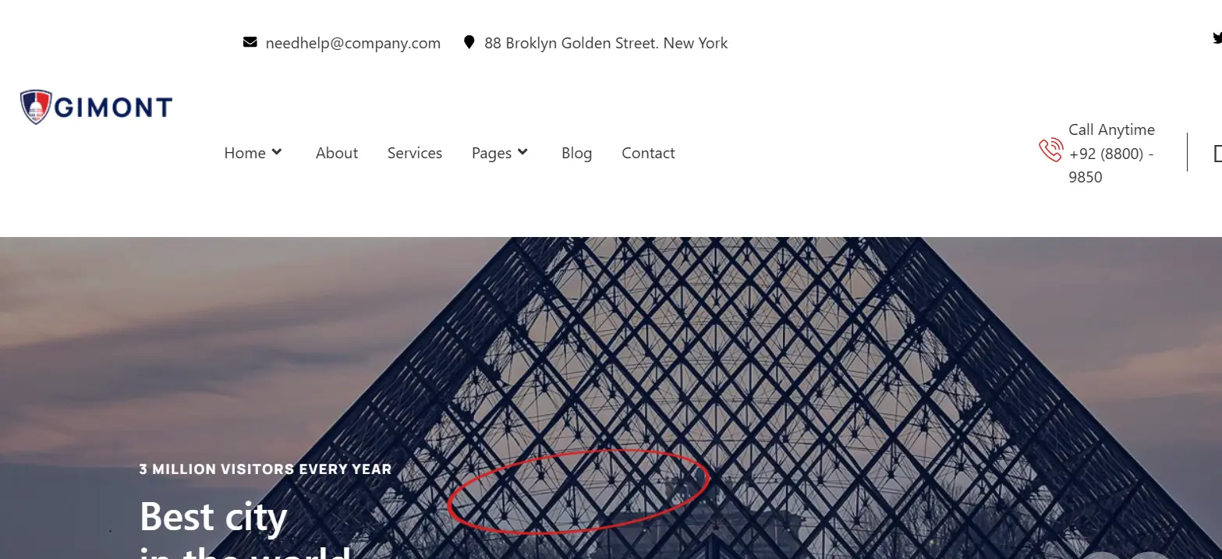
Task: Open the Services nav item
Action: pos(415,153)
